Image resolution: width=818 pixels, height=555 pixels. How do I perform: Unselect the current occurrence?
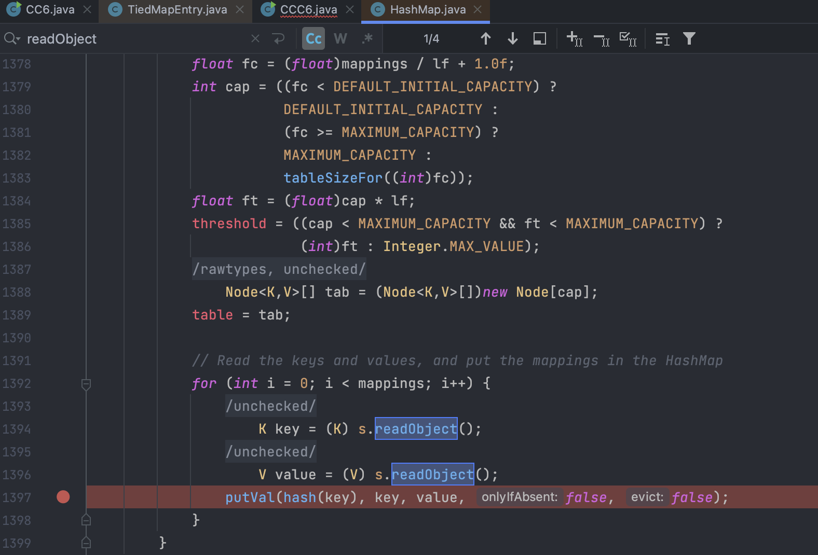[601, 39]
